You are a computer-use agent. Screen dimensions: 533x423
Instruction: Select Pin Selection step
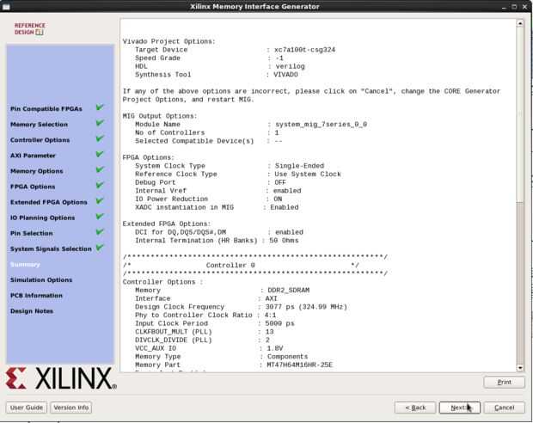click(32, 233)
